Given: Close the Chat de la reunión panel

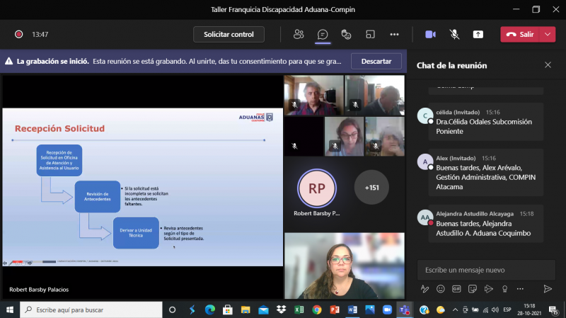Looking at the screenshot, I should pos(548,65).
